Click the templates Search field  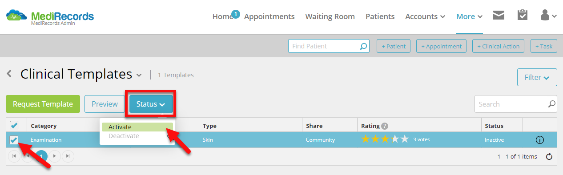coord(511,104)
